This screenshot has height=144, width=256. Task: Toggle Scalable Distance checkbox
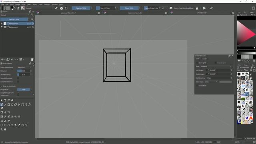click(x=18, y=82)
